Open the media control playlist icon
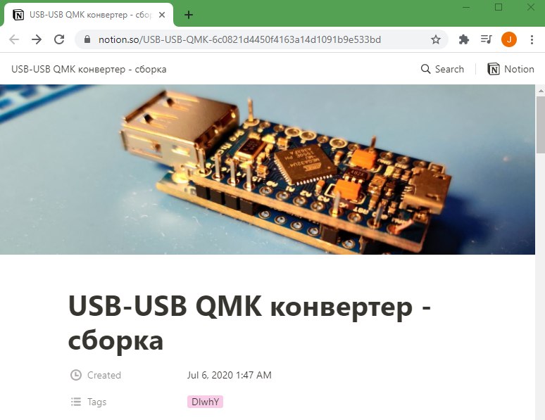The width and height of the screenshot is (545, 420). pyautogui.click(x=487, y=39)
